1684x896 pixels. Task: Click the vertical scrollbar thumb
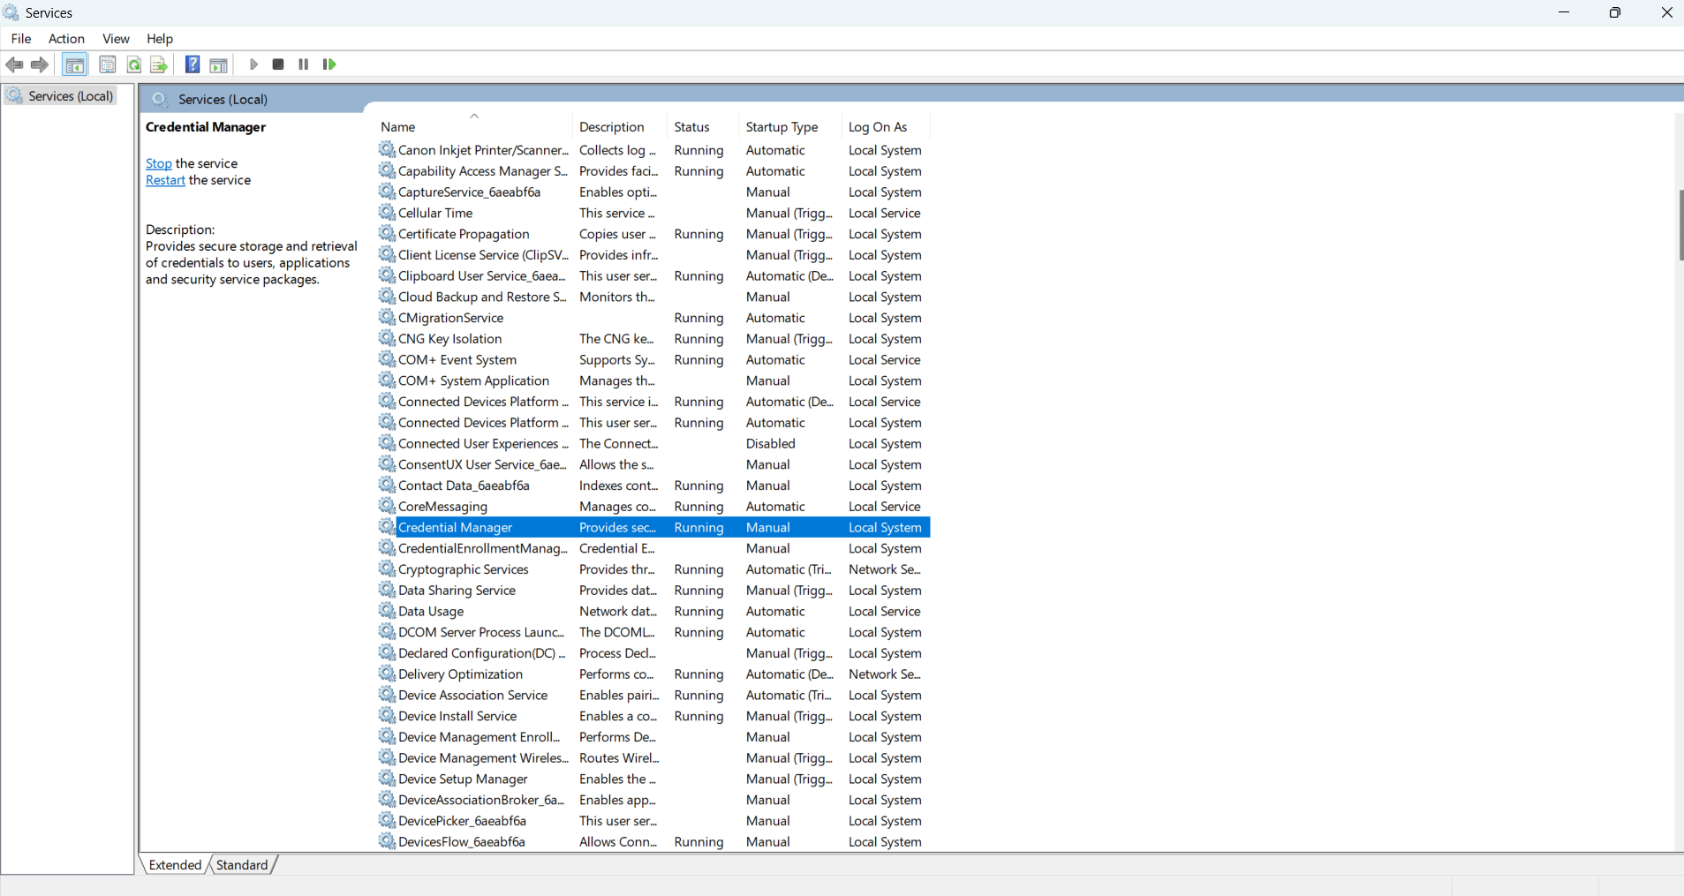click(x=1680, y=225)
